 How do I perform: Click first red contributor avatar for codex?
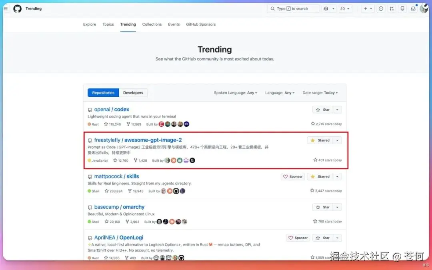point(161,124)
